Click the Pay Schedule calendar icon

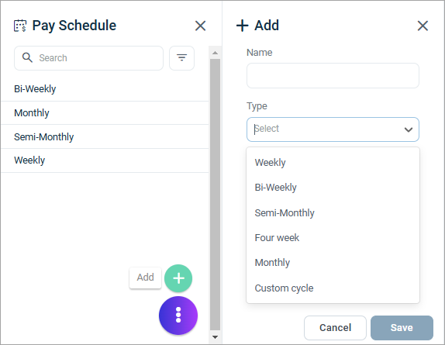point(20,26)
